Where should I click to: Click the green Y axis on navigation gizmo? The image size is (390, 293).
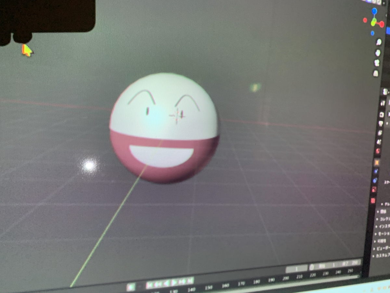point(374,22)
